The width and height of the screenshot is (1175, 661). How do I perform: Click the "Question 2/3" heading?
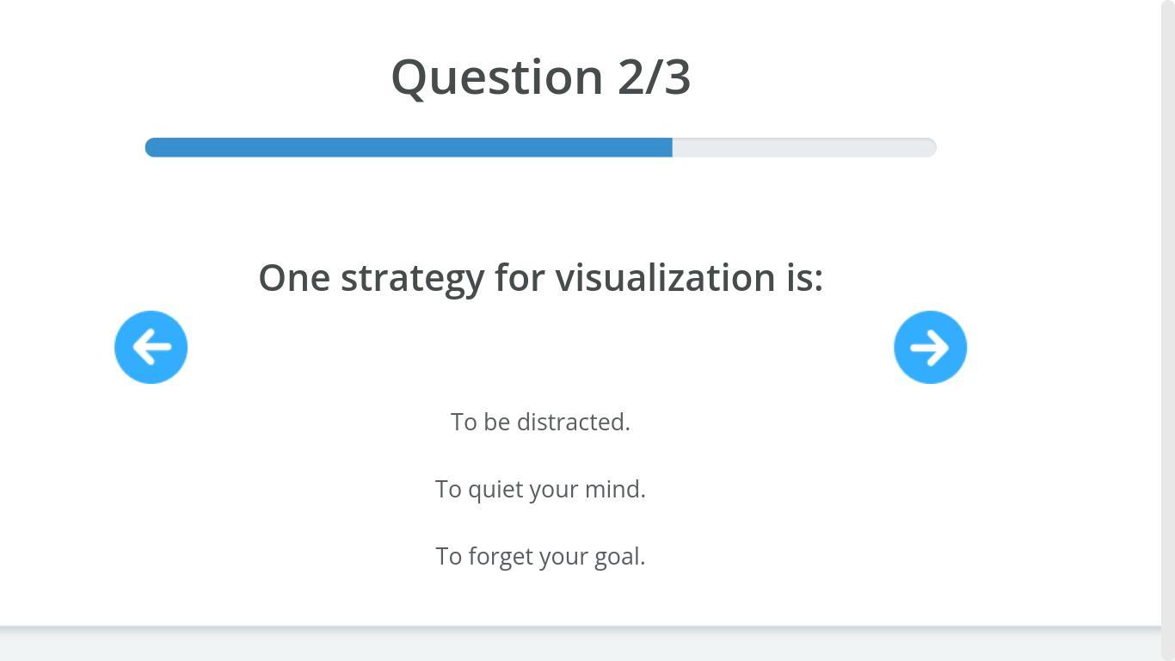point(540,77)
